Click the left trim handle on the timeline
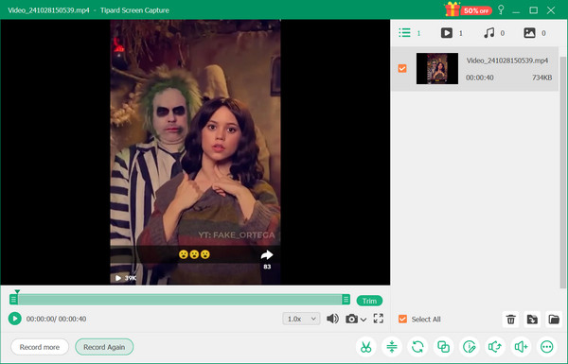 [x=13, y=299]
